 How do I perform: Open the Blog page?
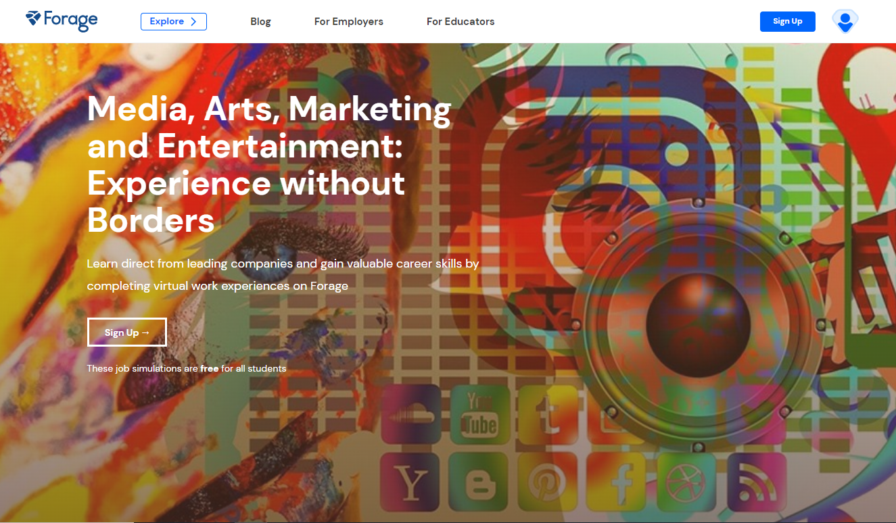click(260, 22)
